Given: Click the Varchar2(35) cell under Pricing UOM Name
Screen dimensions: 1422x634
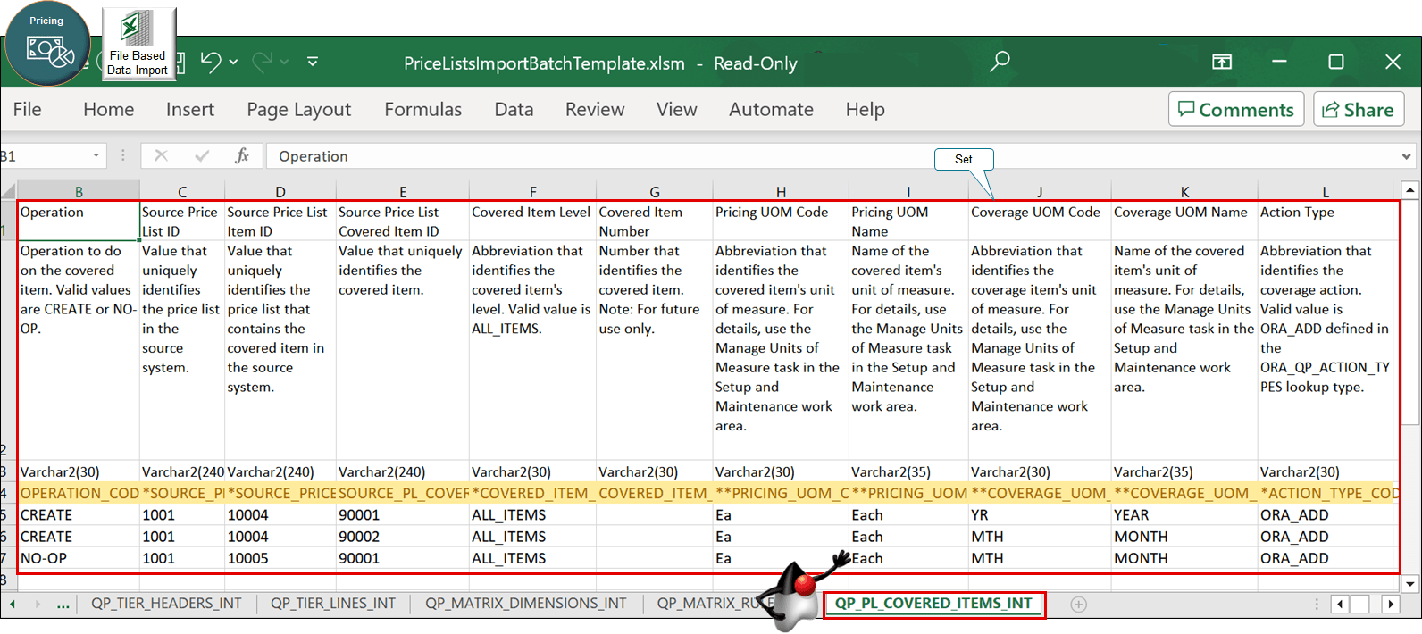Looking at the screenshot, I should pyautogui.click(x=908, y=471).
